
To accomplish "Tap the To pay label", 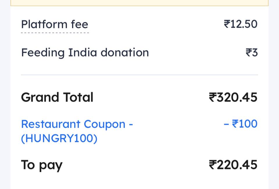I will (x=42, y=165).
